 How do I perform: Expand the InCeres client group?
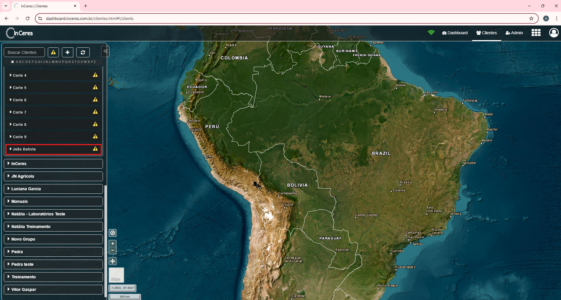point(53,164)
